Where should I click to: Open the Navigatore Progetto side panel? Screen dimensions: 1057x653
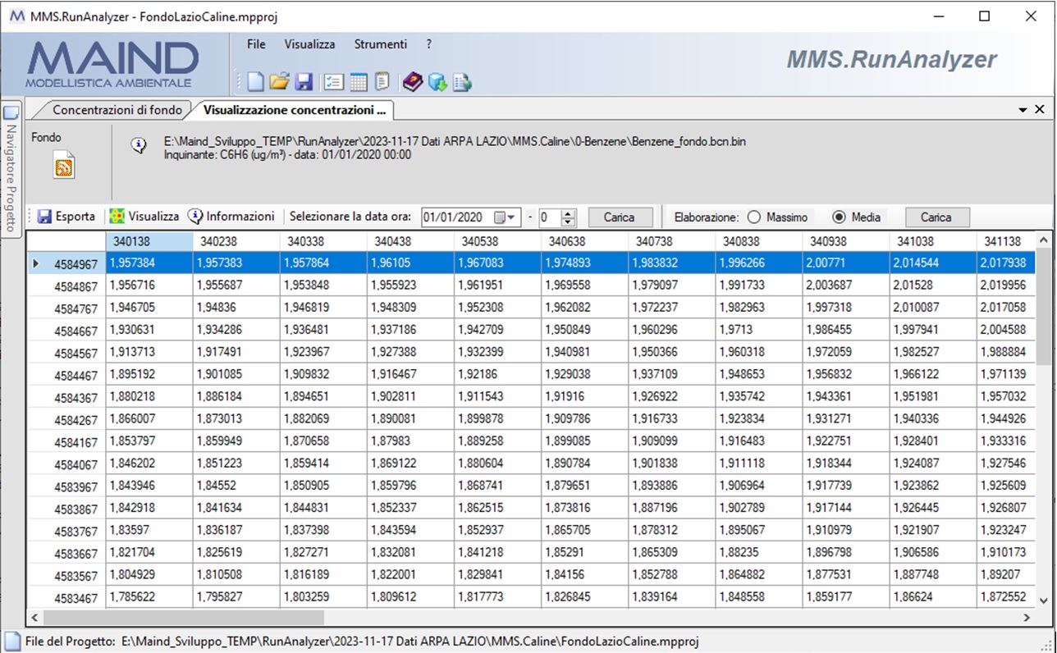(11, 168)
